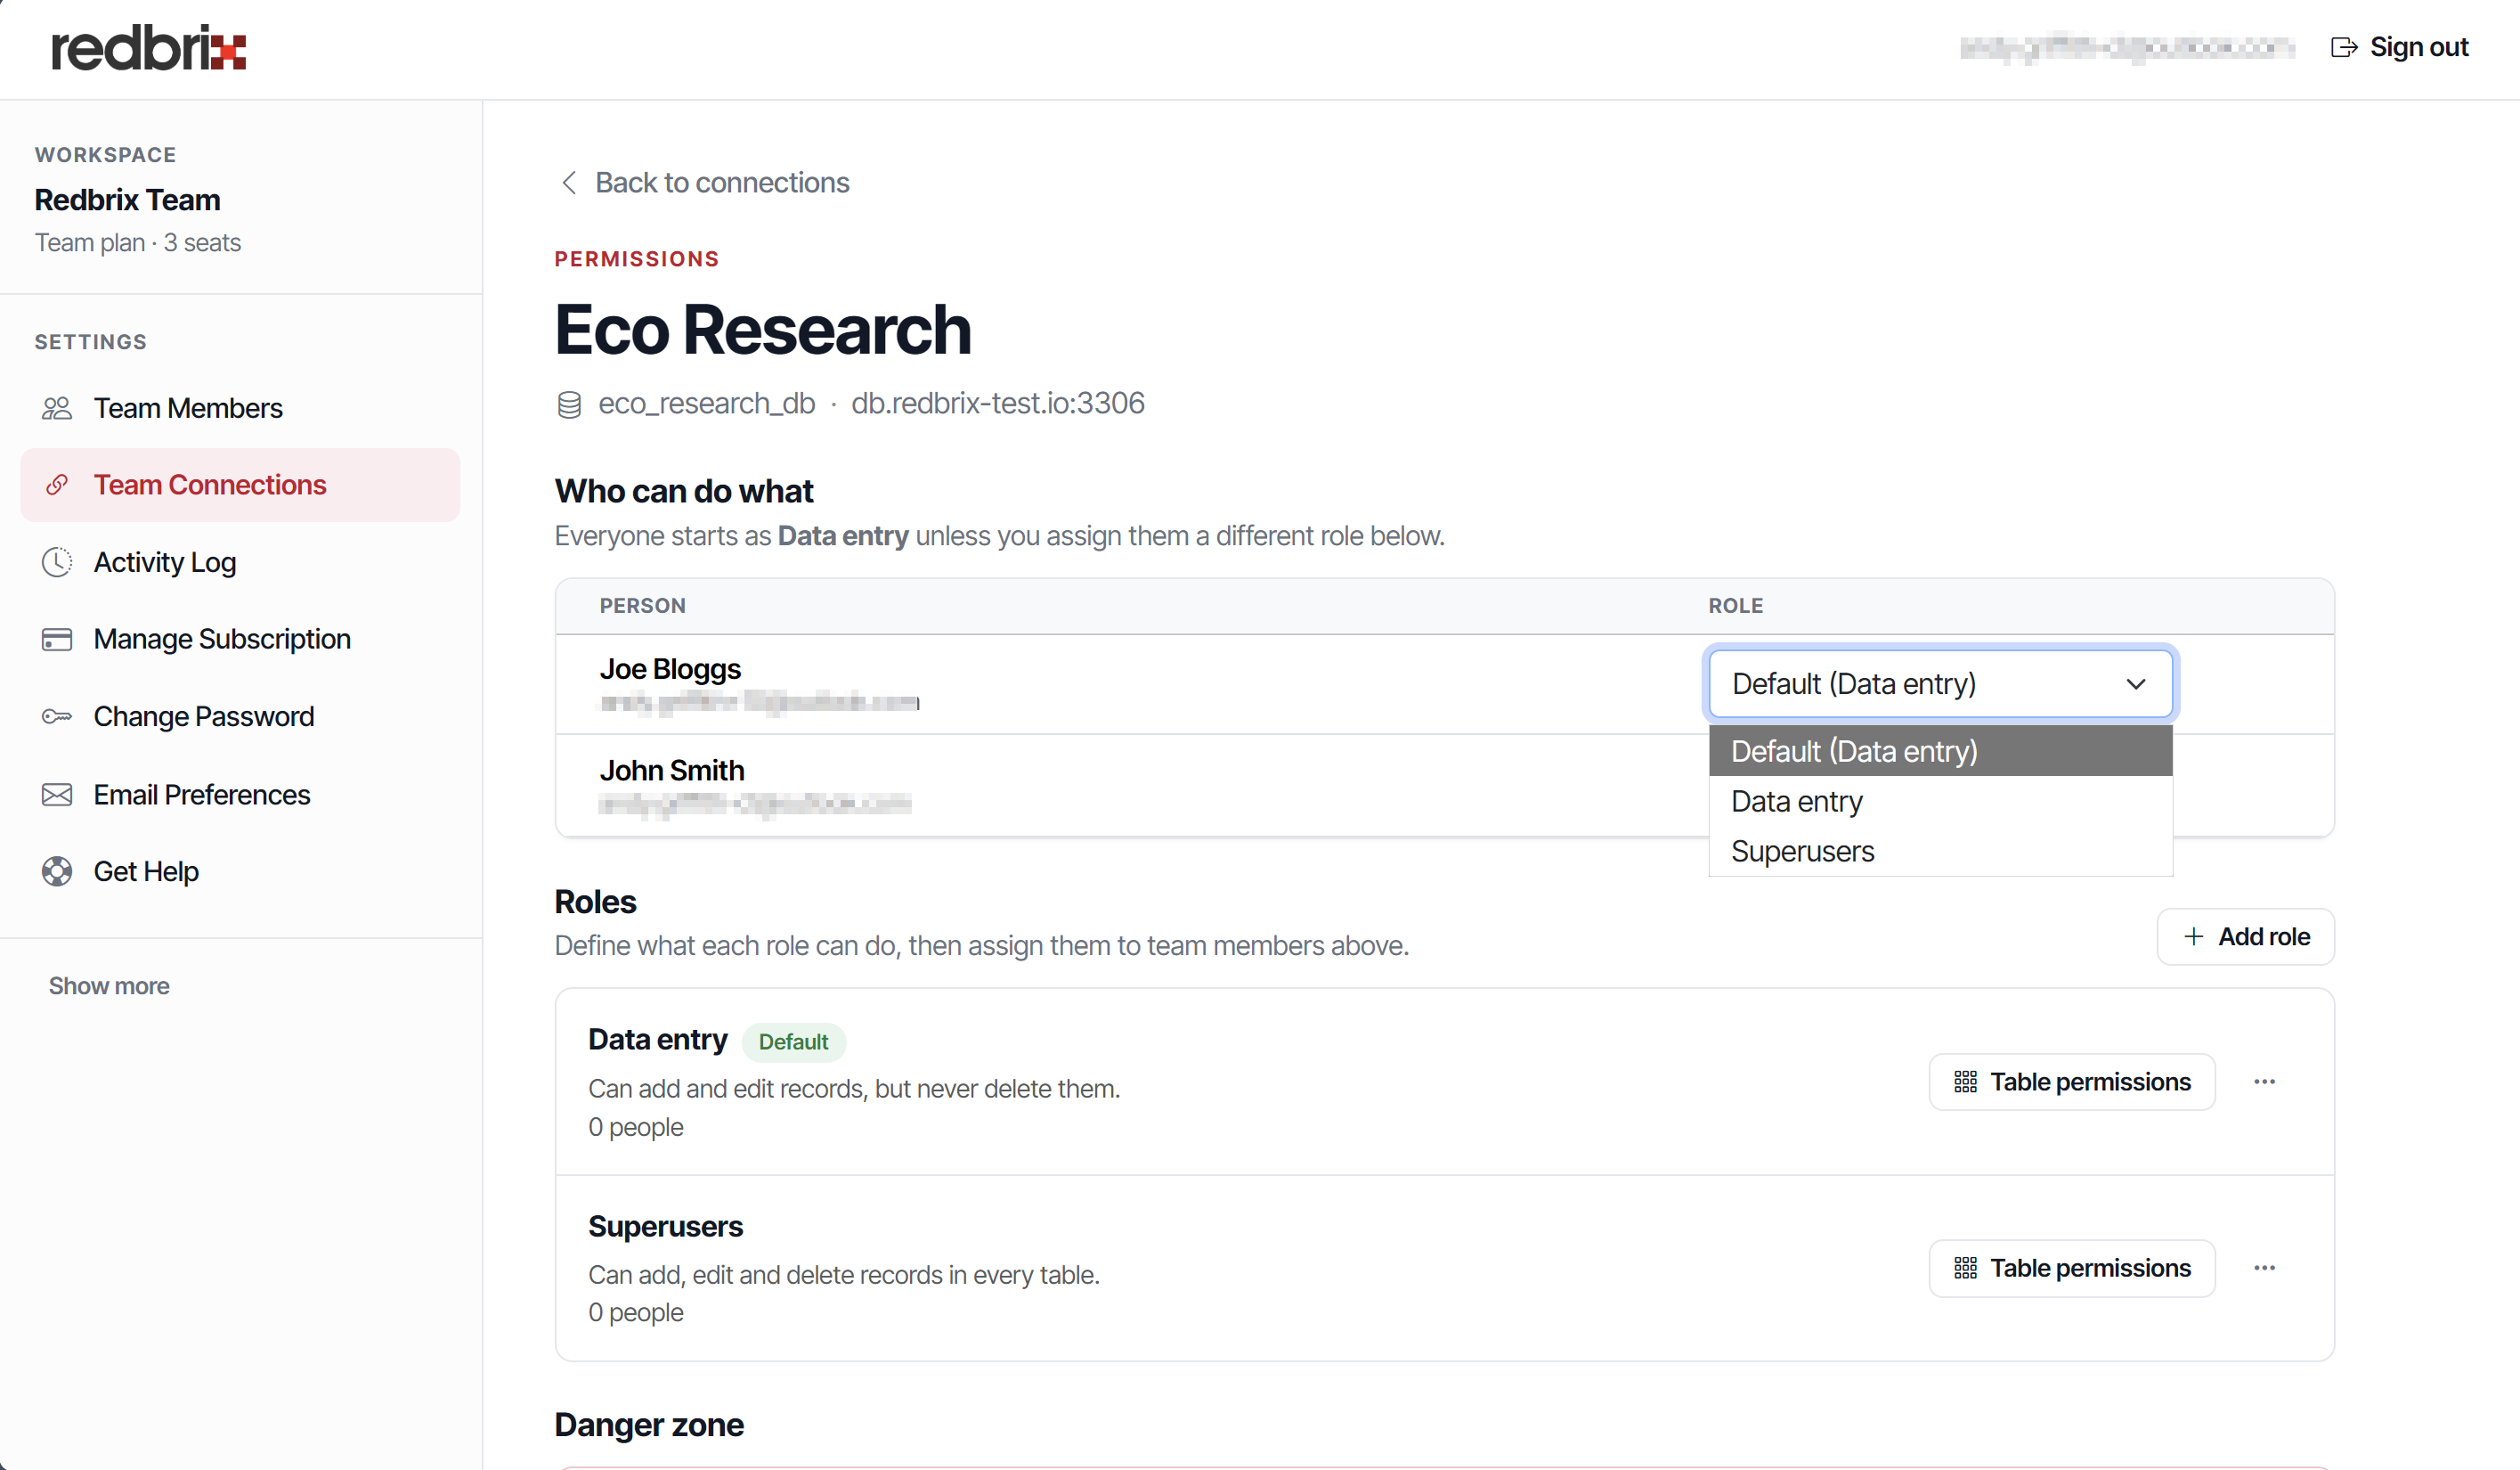Image resolution: width=2520 pixels, height=1470 pixels.
Task: Click the Roles section heading
Action: coord(596,902)
